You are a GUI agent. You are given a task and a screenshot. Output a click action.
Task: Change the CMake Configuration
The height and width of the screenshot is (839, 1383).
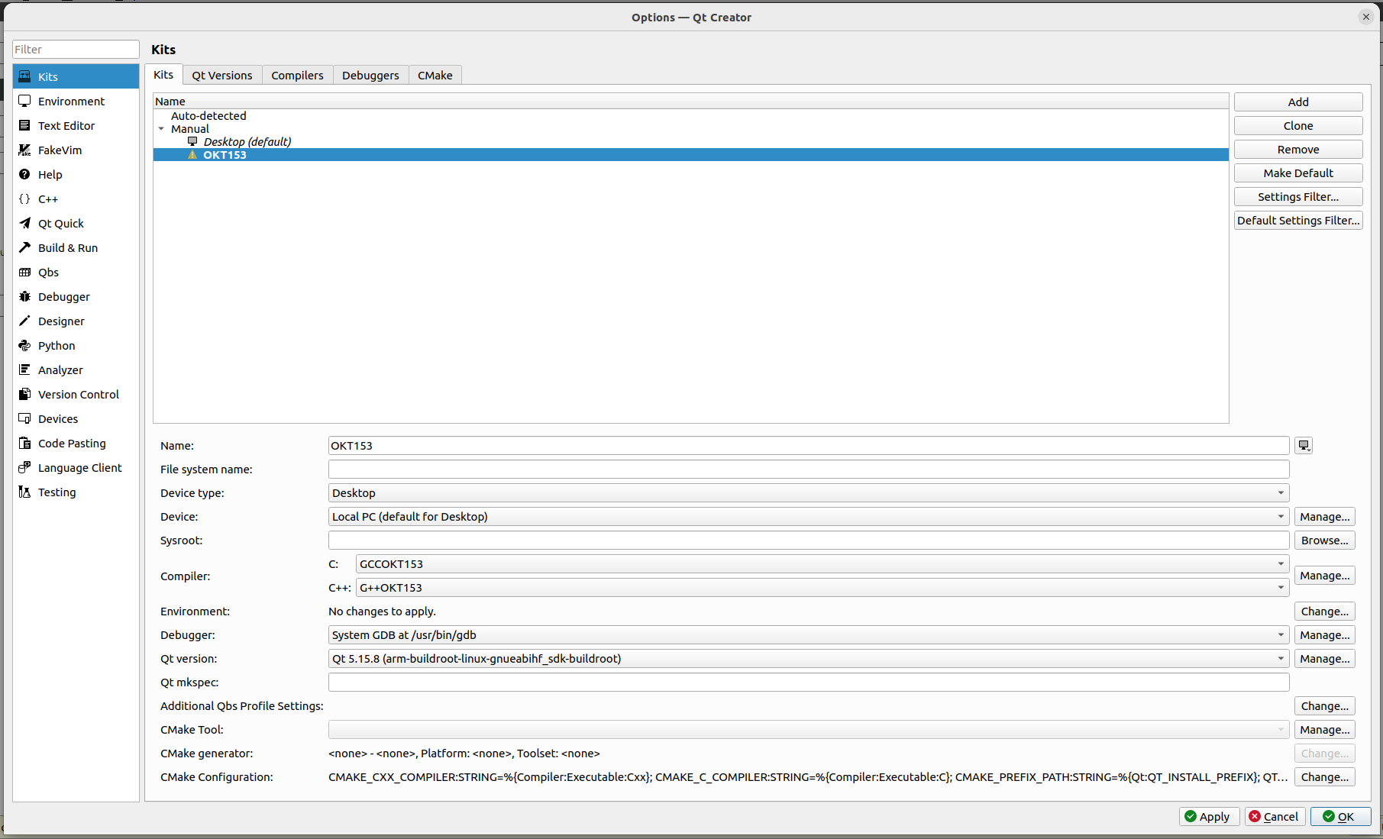pos(1325,777)
